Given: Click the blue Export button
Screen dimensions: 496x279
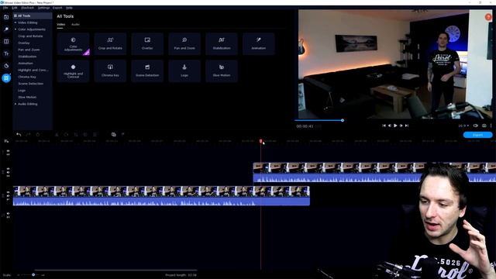Looking at the screenshot, I should point(477,135).
